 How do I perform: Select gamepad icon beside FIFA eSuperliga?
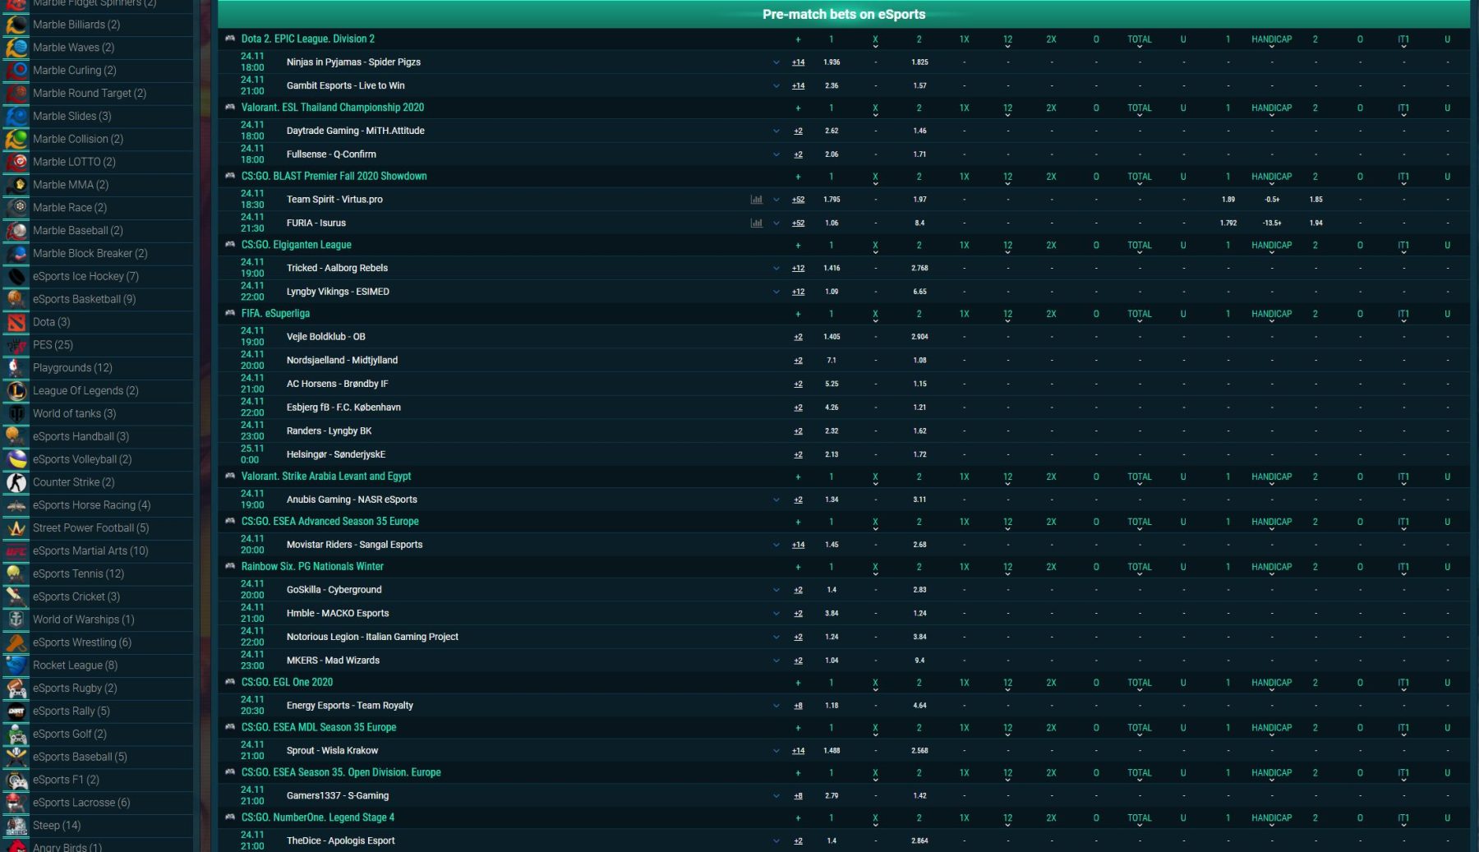[x=230, y=313]
